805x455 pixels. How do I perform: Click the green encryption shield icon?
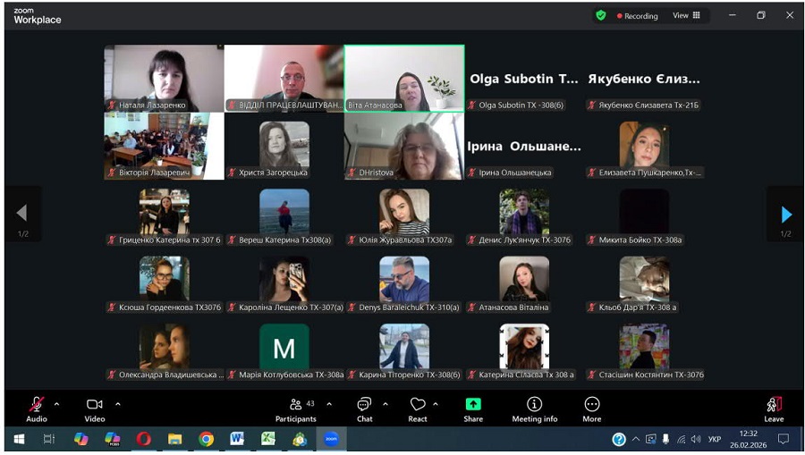click(601, 15)
